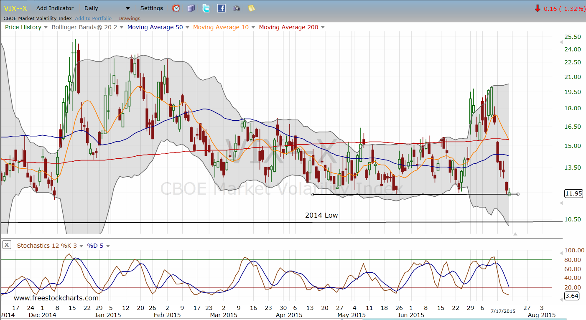Click the Add to Portfolio link
Image resolution: width=586 pixels, height=320 pixels.
coord(93,18)
